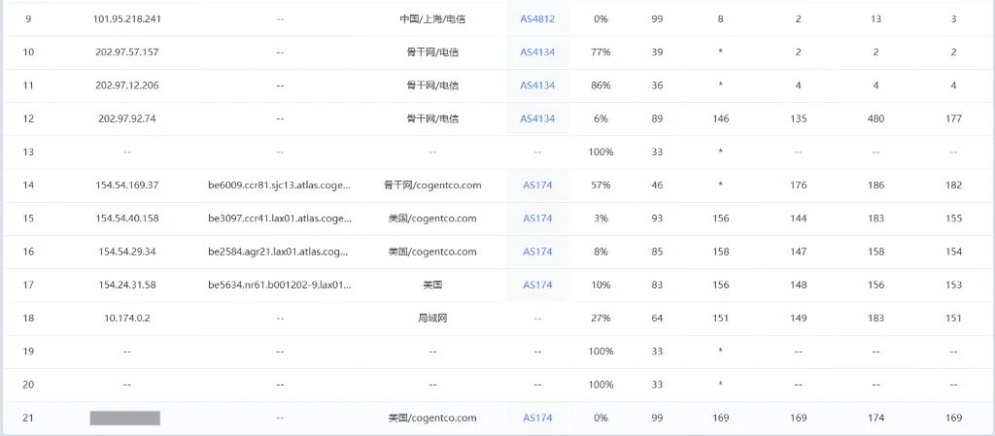Click hostname be2584.agr21.lax01.atlas.cog...

280,252
